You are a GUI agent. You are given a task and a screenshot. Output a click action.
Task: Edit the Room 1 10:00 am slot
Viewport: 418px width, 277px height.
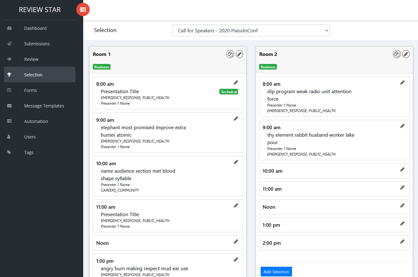pyautogui.click(x=236, y=162)
